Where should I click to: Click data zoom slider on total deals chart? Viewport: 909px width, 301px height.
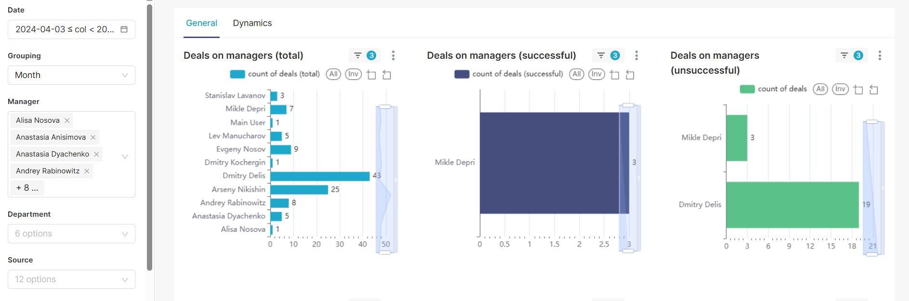point(385,179)
